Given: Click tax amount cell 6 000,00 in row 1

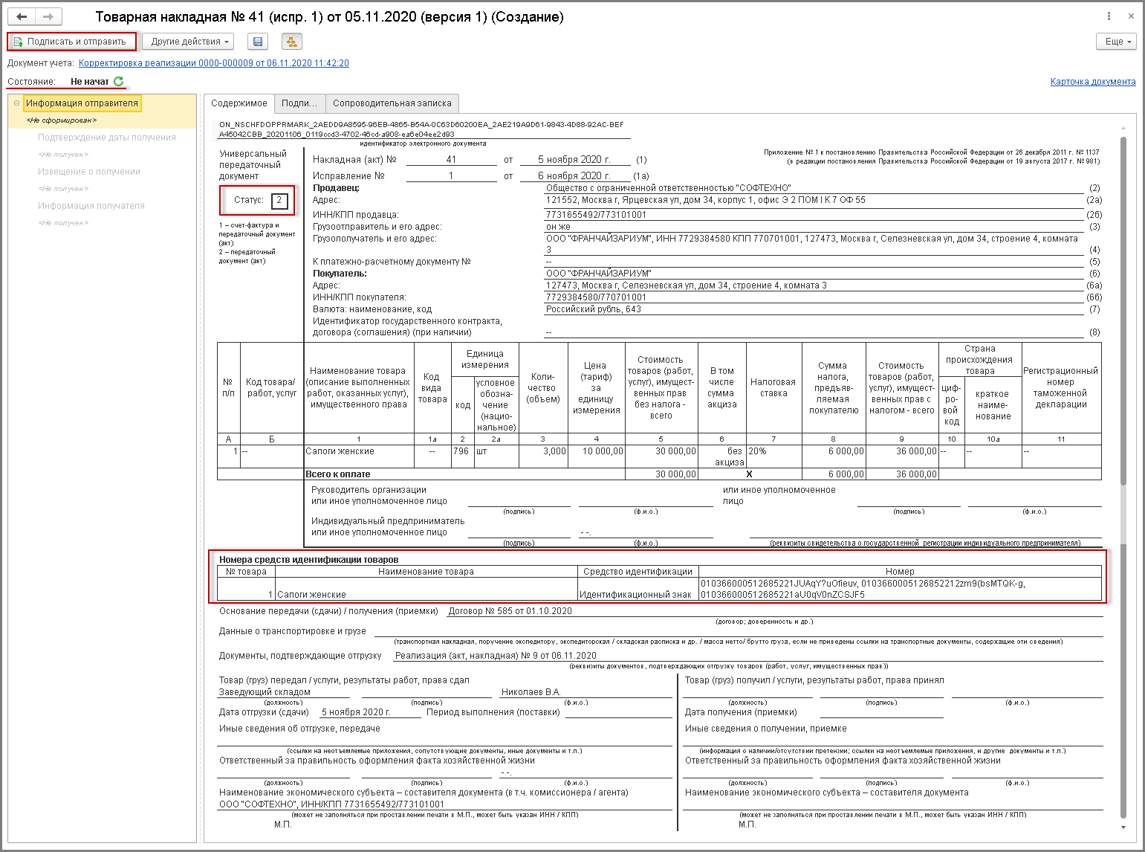Looking at the screenshot, I should [834, 456].
